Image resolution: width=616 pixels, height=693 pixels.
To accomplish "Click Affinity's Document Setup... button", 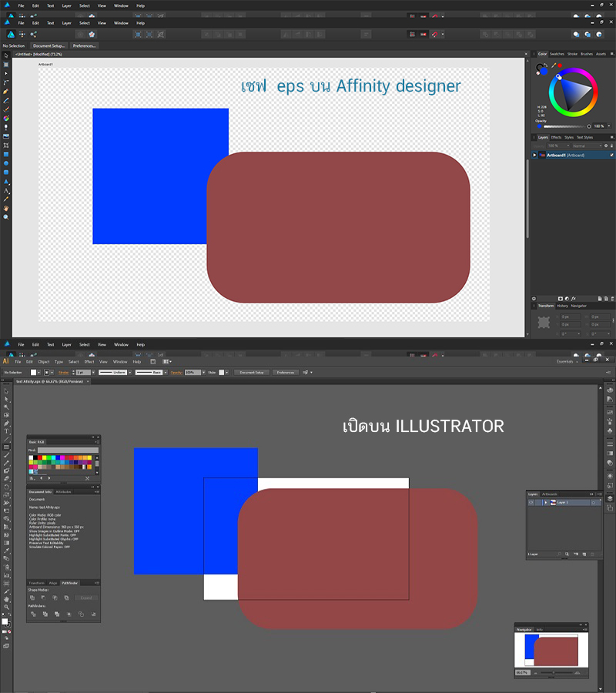I will pos(49,46).
